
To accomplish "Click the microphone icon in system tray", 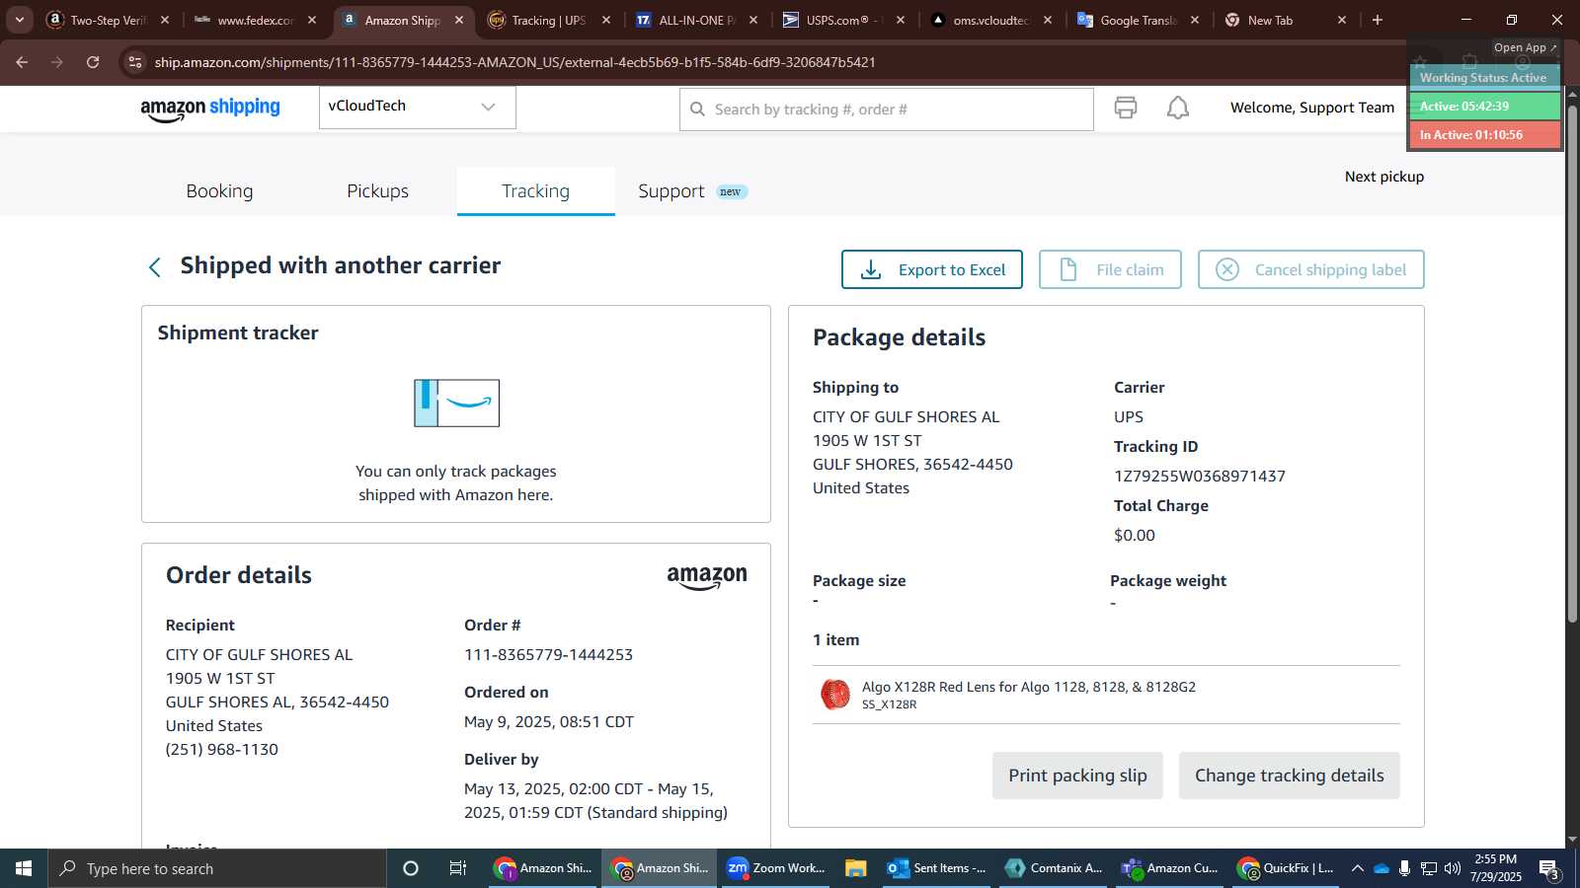I will click(1405, 868).
